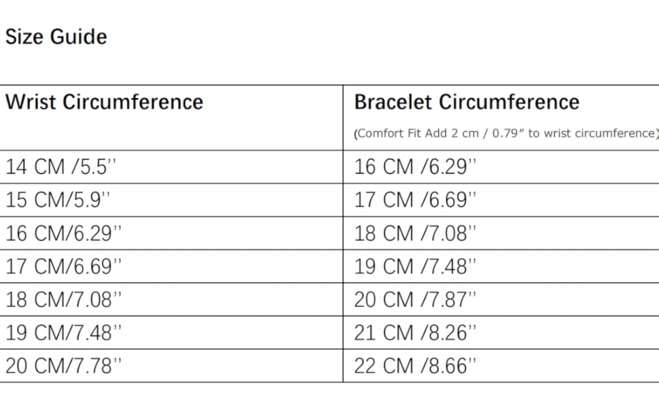
Task: Click the Size Guide heading
Action: pyautogui.click(x=56, y=37)
